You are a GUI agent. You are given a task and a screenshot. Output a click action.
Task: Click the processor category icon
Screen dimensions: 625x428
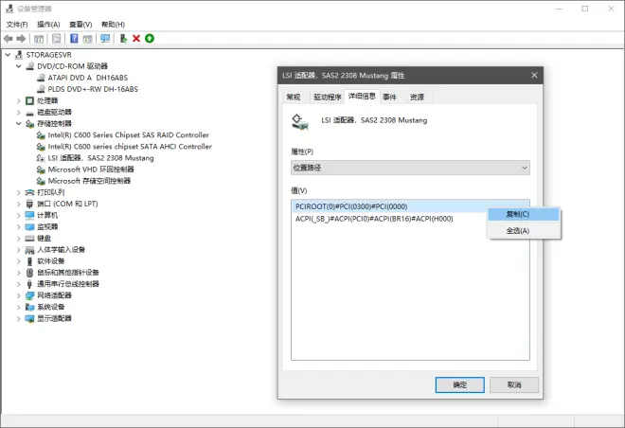click(30, 100)
